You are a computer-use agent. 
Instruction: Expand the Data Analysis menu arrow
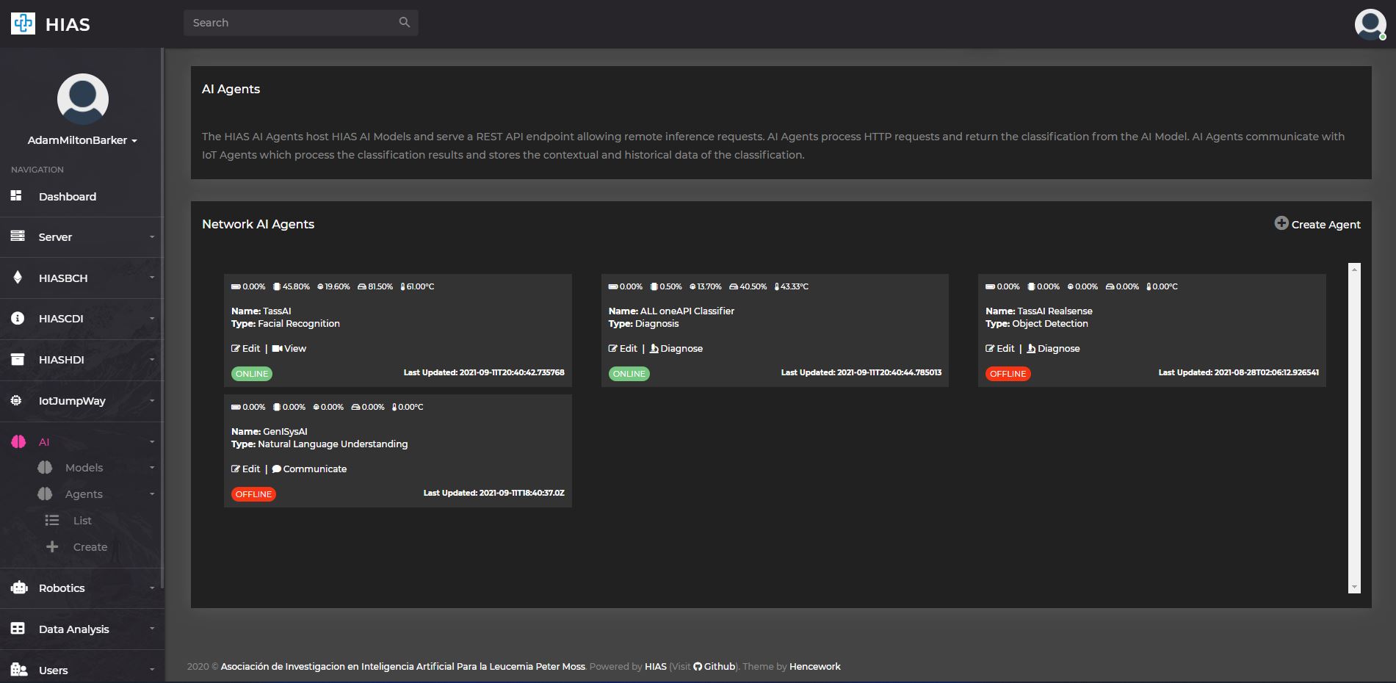152,629
